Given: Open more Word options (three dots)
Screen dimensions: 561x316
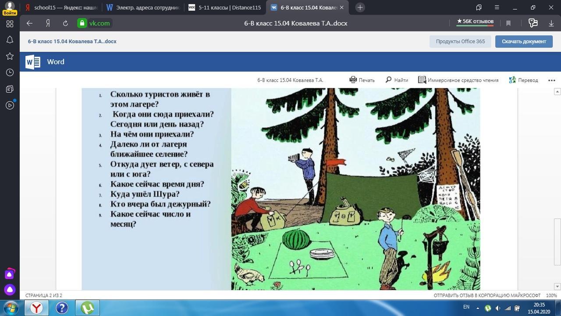Looking at the screenshot, I should [x=551, y=80].
